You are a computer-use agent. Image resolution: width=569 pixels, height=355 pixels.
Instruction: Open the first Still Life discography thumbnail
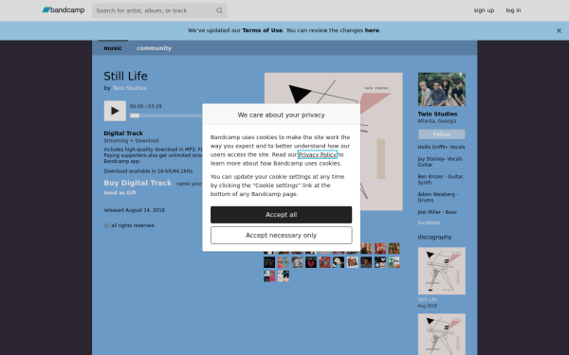pos(441,271)
